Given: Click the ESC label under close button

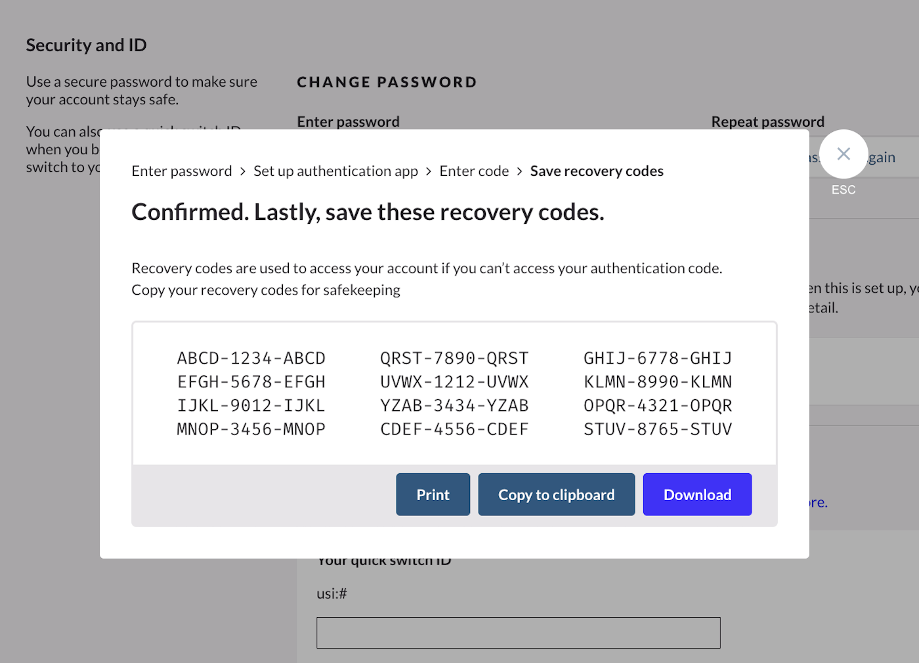Looking at the screenshot, I should point(844,190).
